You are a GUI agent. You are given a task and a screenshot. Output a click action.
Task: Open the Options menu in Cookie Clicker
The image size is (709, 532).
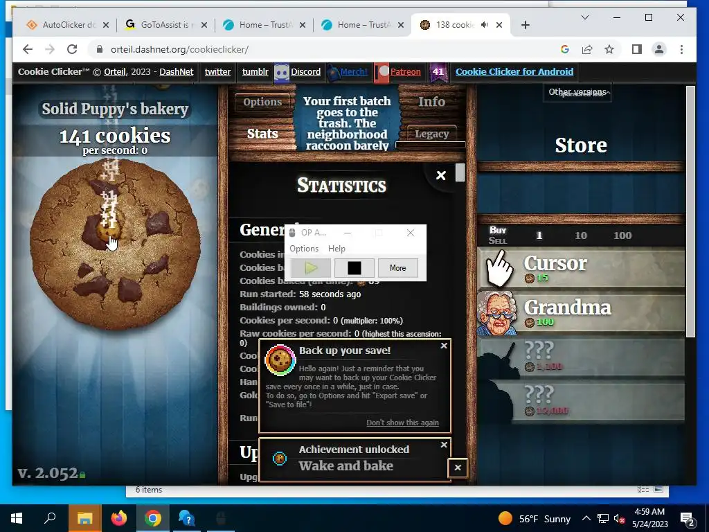pyautogui.click(x=262, y=102)
